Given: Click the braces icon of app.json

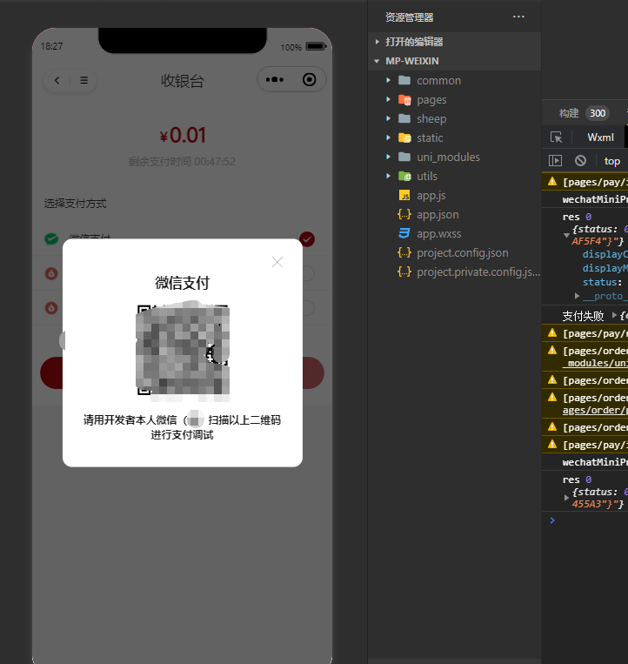Looking at the screenshot, I should pyautogui.click(x=404, y=214).
